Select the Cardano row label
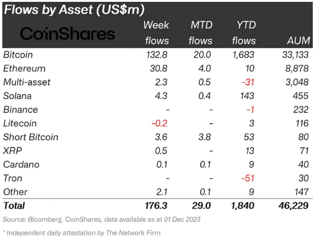The width and height of the screenshot is (316, 242). tap(21, 164)
